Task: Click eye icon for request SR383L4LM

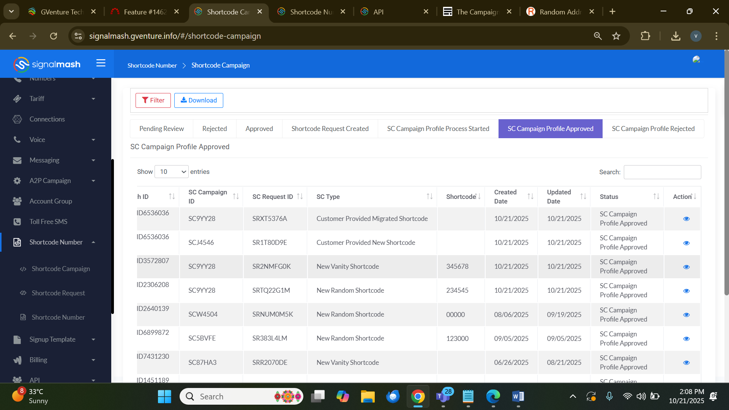Action: [x=686, y=339]
